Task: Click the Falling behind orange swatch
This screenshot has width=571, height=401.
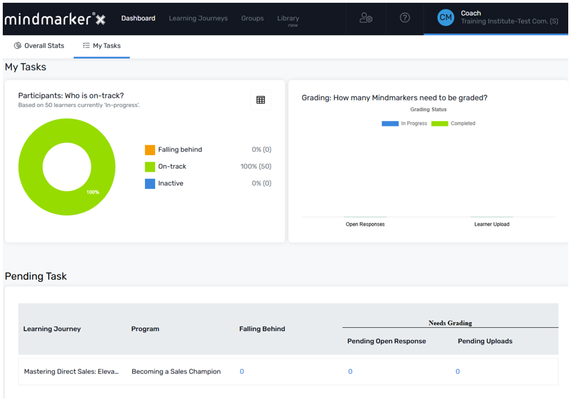Action: click(150, 150)
